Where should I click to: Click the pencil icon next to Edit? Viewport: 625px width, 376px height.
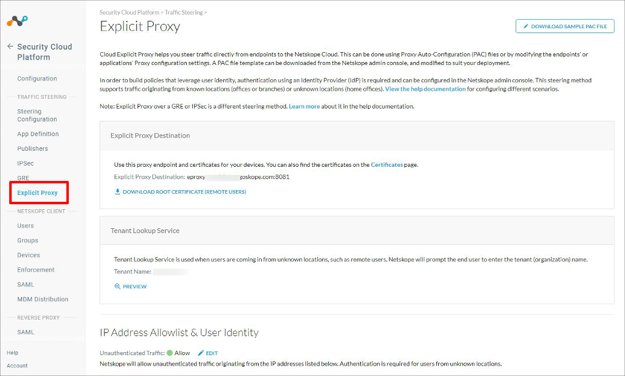201,353
